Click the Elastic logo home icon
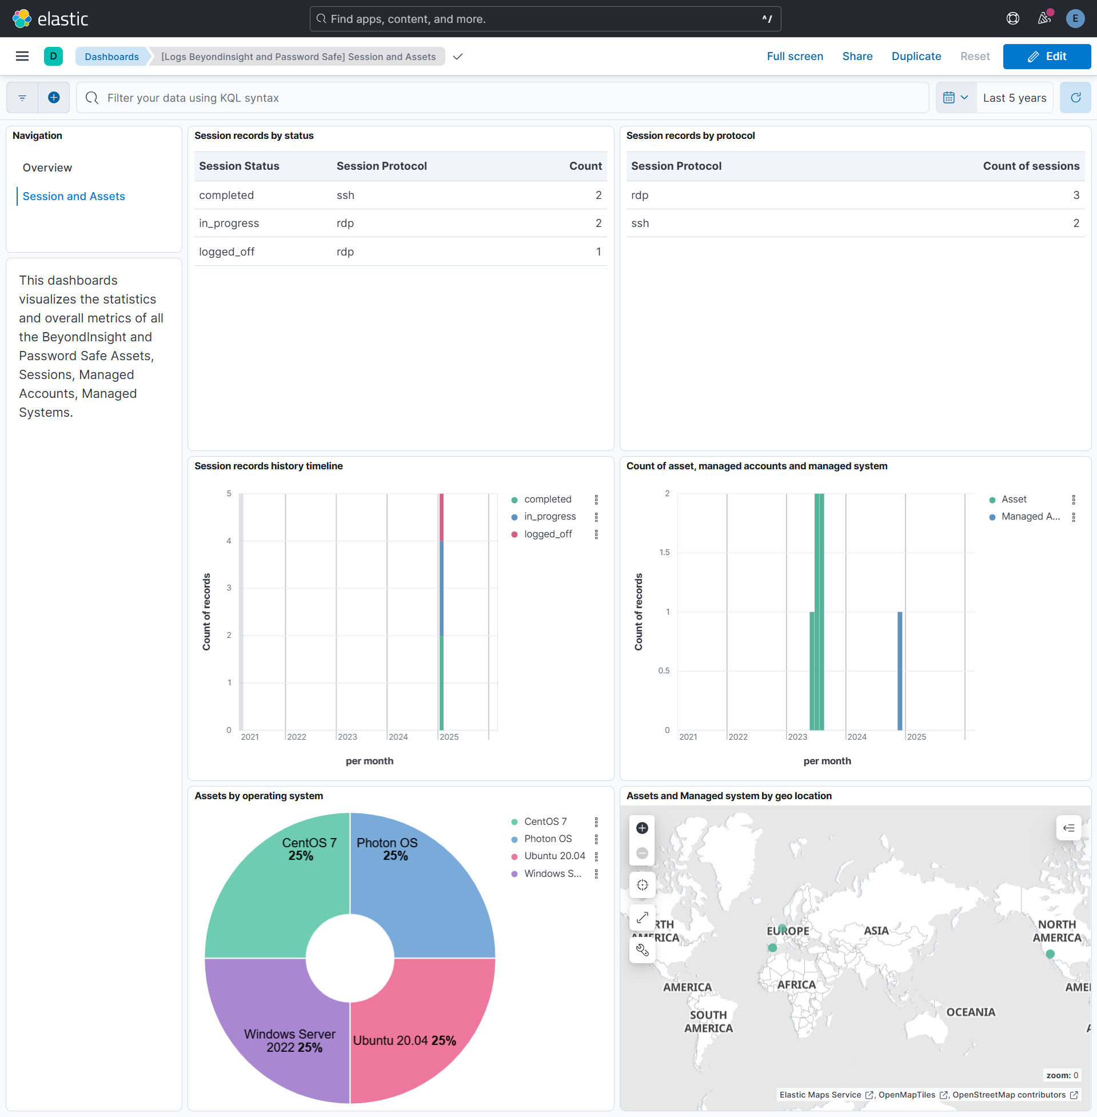Image resolution: width=1097 pixels, height=1117 pixels. coord(22,18)
